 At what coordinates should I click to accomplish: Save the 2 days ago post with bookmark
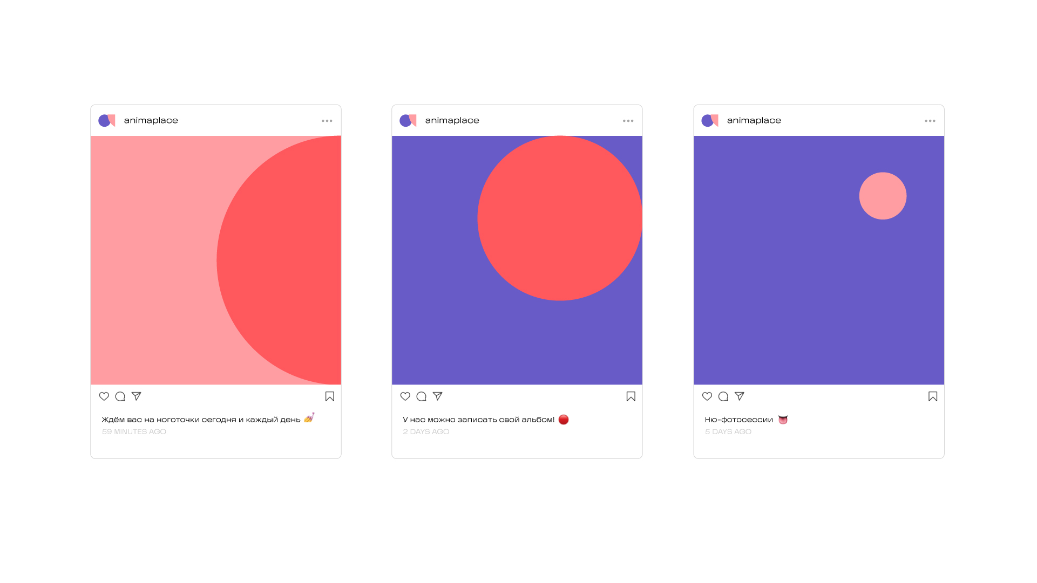click(x=631, y=396)
